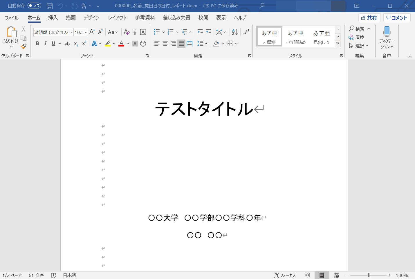Expand the styles gallery
The height and width of the screenshot is (279, 415).
coord(338,44)
